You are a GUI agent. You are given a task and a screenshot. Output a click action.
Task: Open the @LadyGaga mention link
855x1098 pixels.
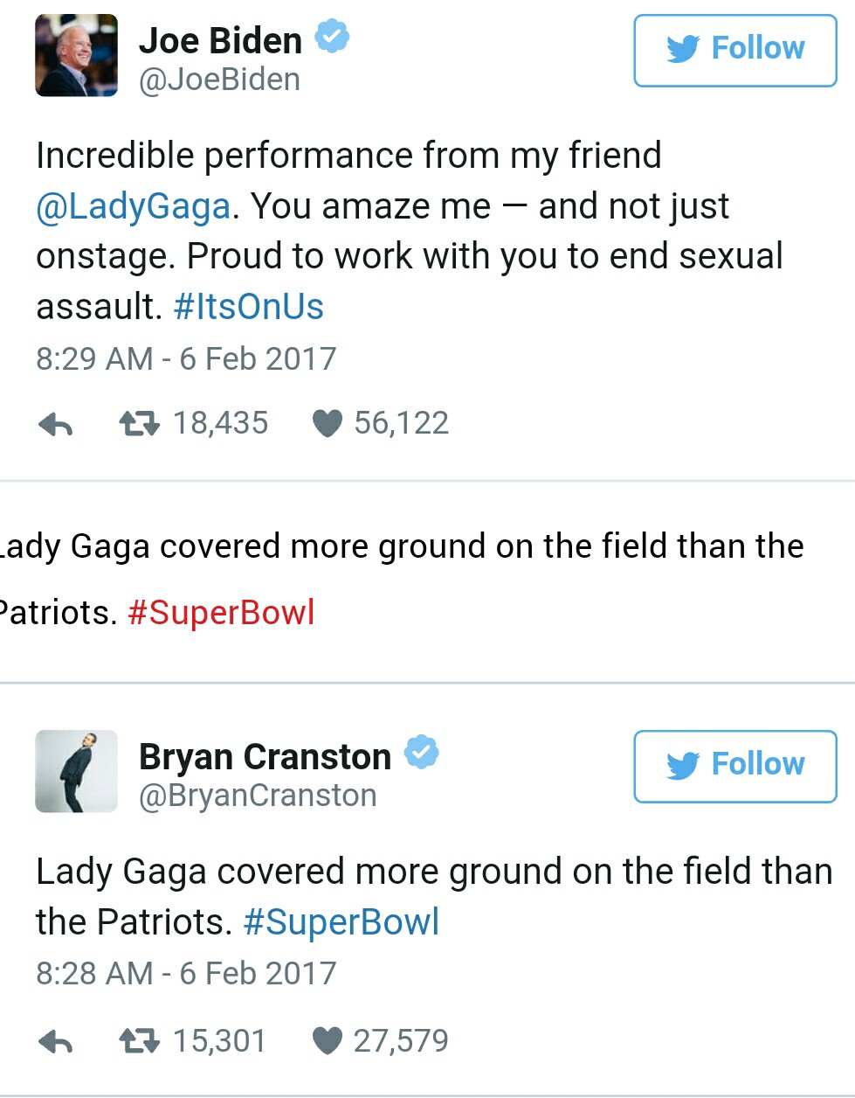pyautogui.click(x=133, y=206)
